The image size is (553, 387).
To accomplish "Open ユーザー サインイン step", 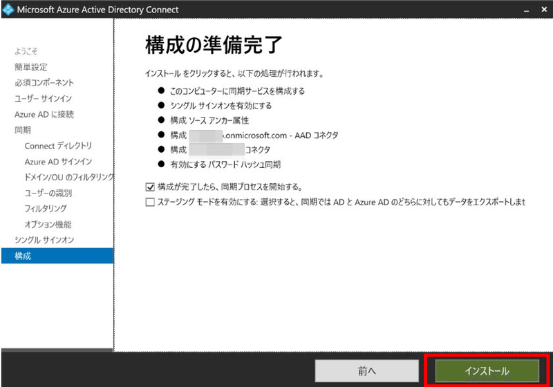I will (x=43, y=98).
